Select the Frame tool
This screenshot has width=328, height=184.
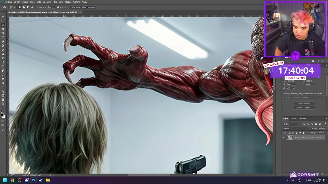click(x=3, y=37)
